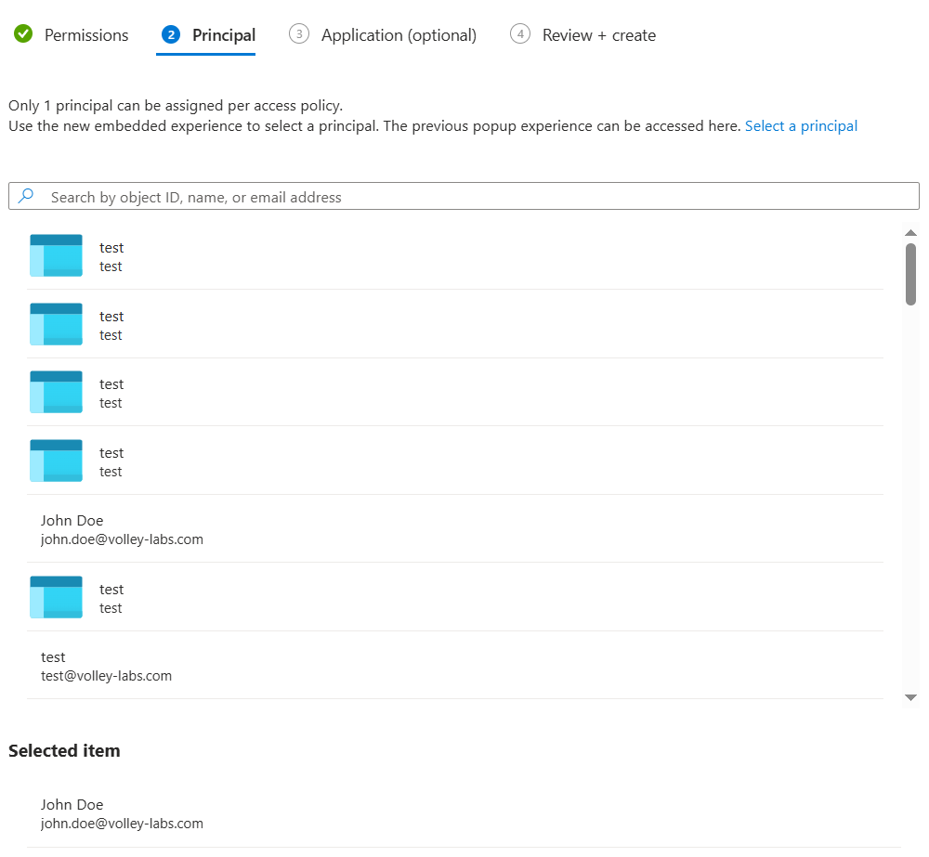Click the magnifier icon in search box
This screenshot has height=857, width=929.
(x=27, y=196)
